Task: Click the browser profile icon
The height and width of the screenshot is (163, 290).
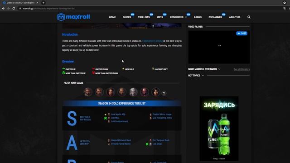Action: tap(285, 3)
